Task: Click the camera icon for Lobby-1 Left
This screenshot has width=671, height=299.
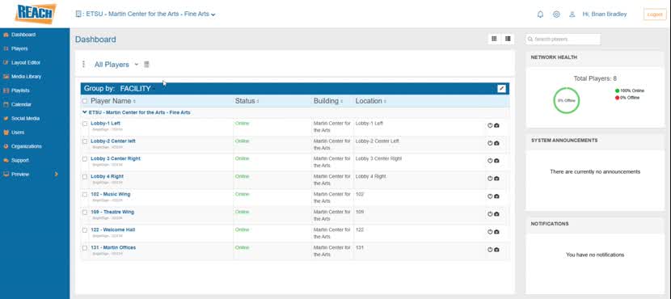Action: tap(496, 125)
